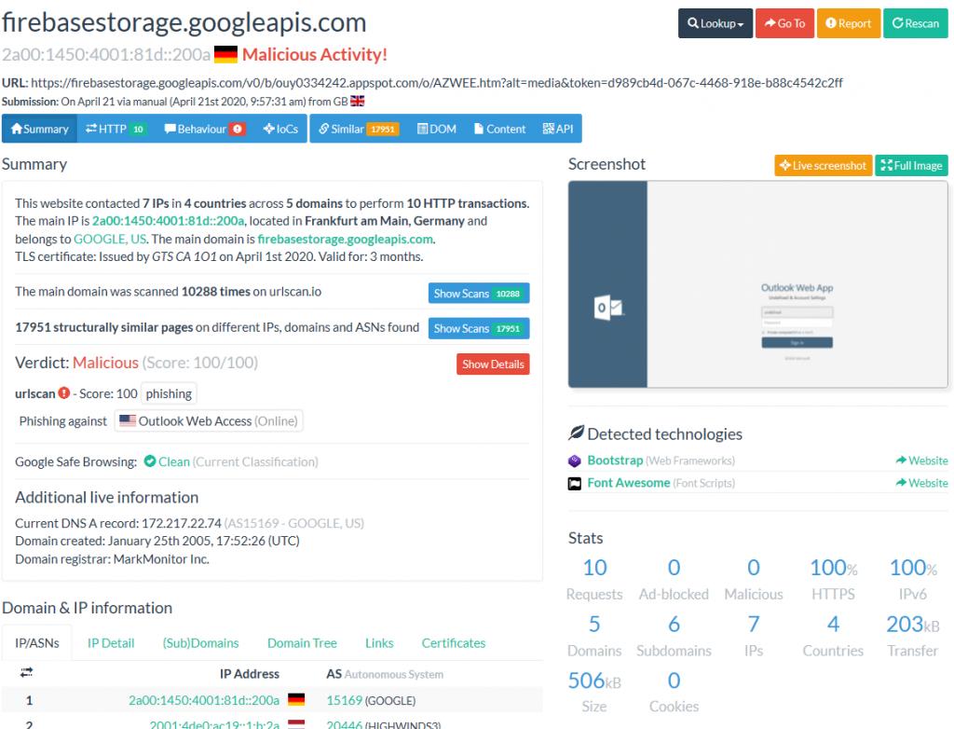Show Scans for 10288 domain scans
The image size is (954, 729).
(x=478, y=293)
